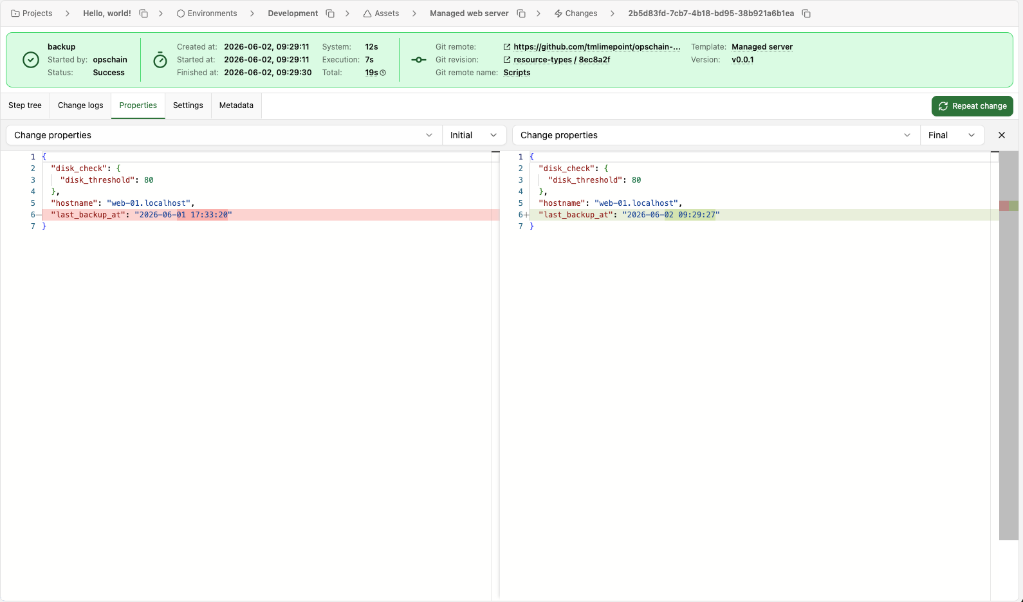Viewport: 1023px width, 602px height.
Task: Navigate to the Hello, world! project breadcrumb
Action: (x=107, y=14)
